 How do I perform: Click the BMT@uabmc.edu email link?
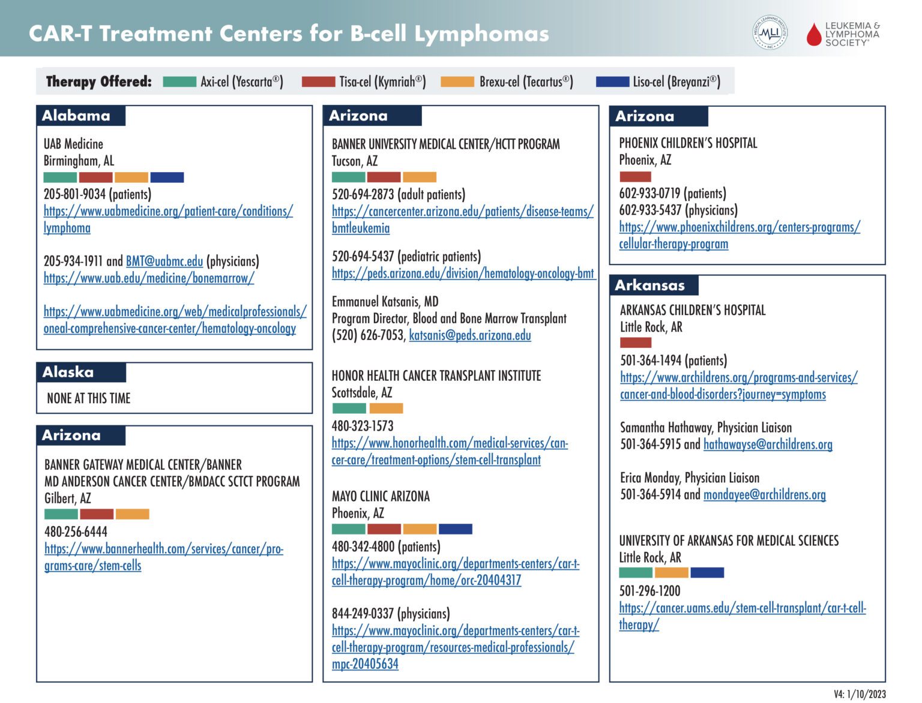164,261
